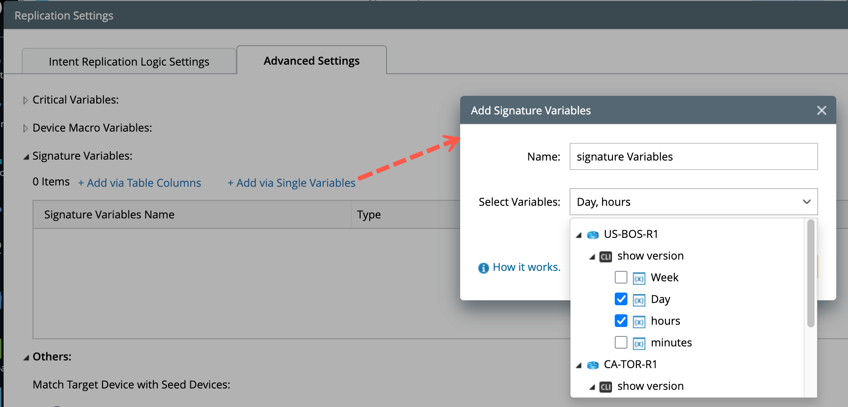Uncheck the Day variable checkbox

(621, 299)
